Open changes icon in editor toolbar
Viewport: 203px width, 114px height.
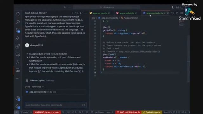(x=177, y=13)
